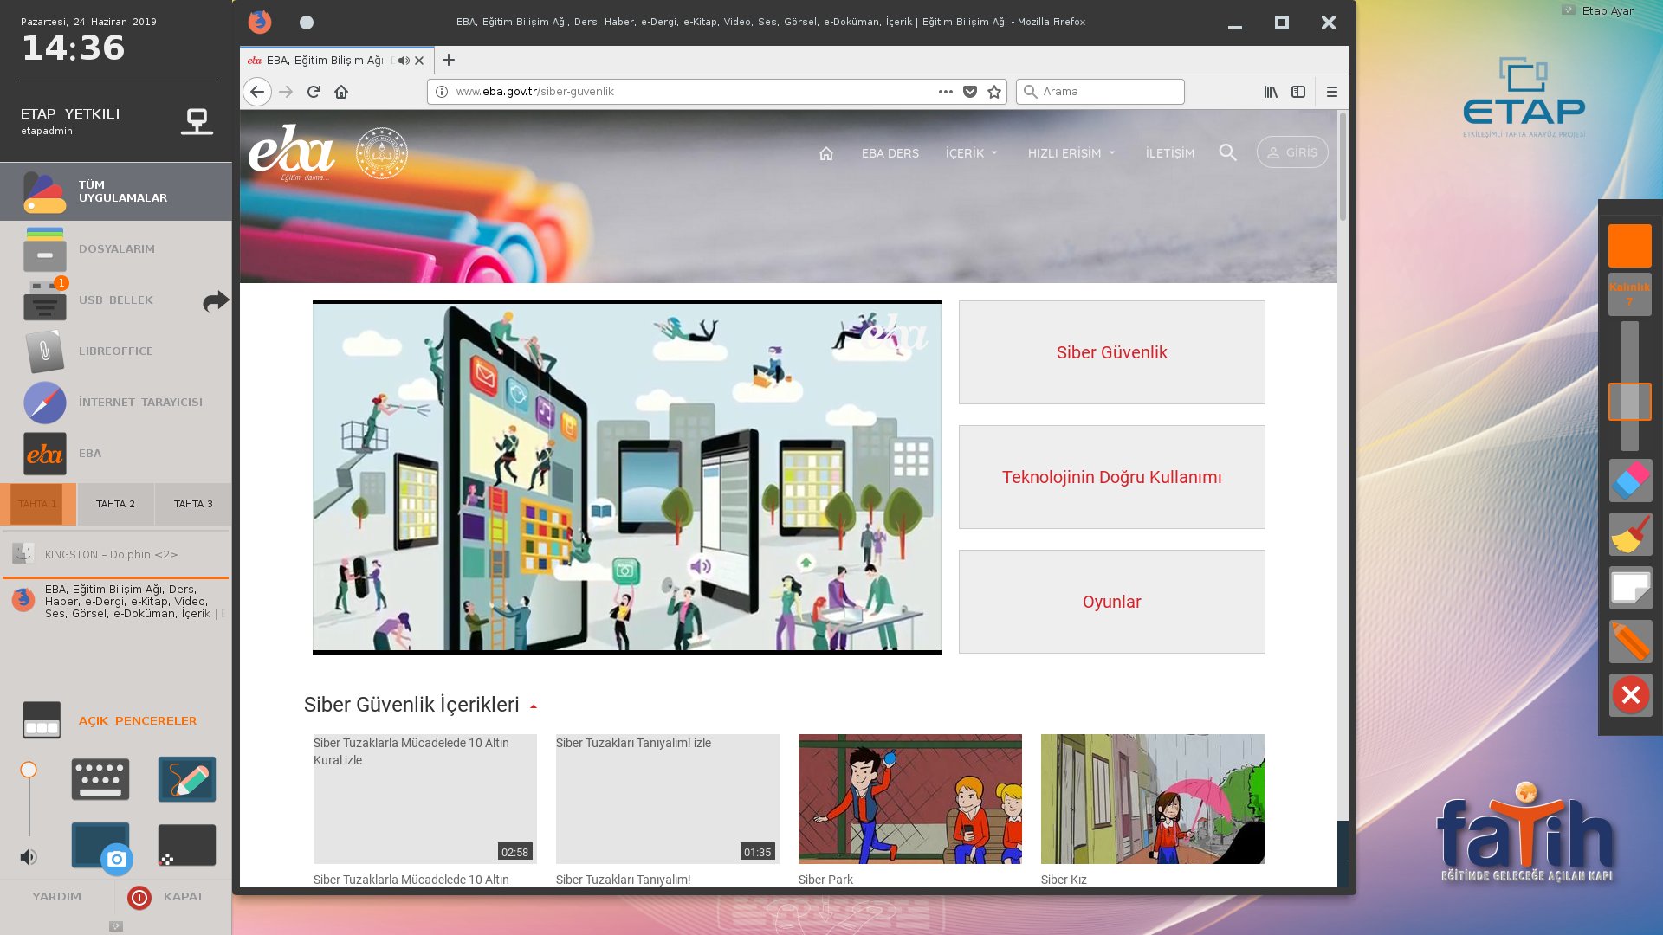Click the EBA site search magnifier
Screen dimensions: 1663x935
[1227, 152]
